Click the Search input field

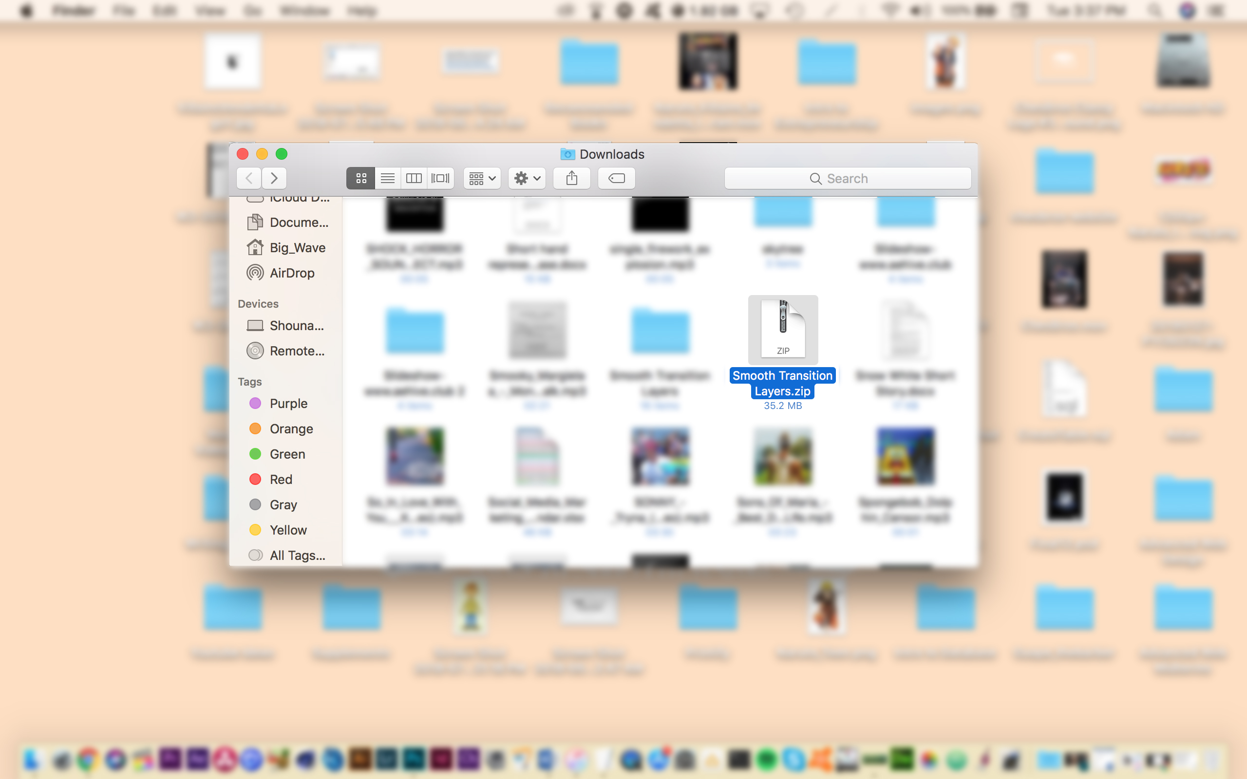coord(848,178)
